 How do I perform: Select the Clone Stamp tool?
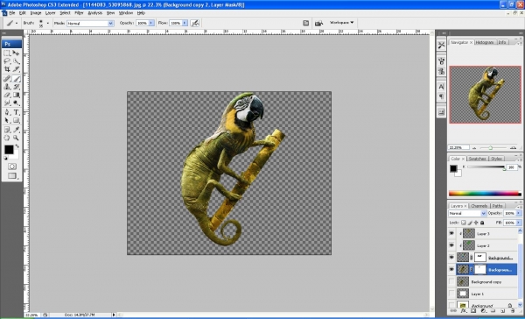(x=7, y=87)
